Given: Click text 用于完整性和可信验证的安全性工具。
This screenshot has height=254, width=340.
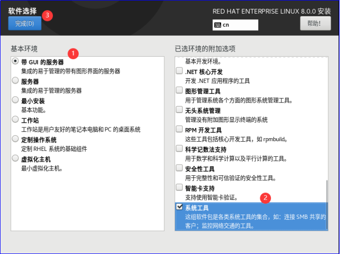Looking at the screenshot, I should click(231, 178).
